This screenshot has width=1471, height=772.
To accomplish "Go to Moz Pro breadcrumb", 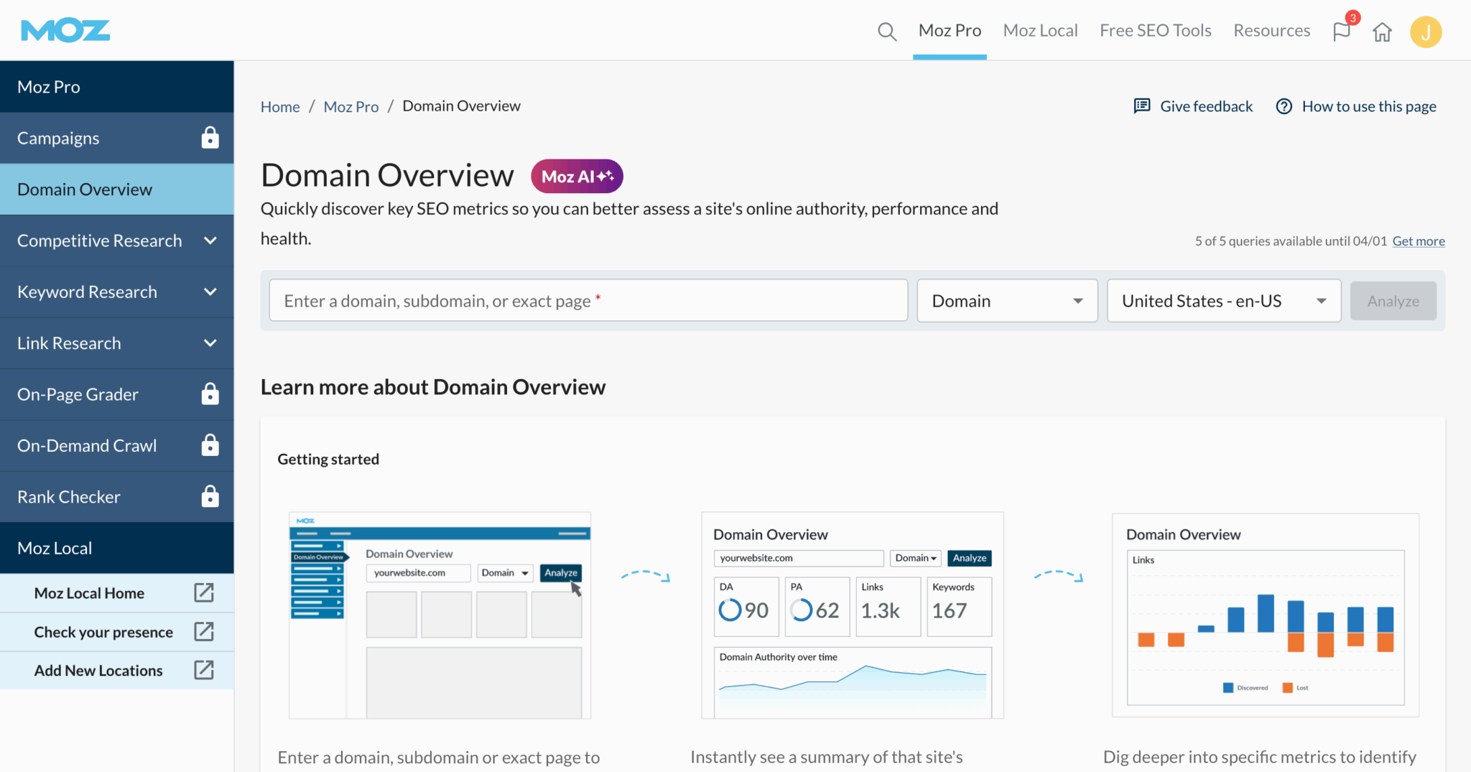I will 351,106.
